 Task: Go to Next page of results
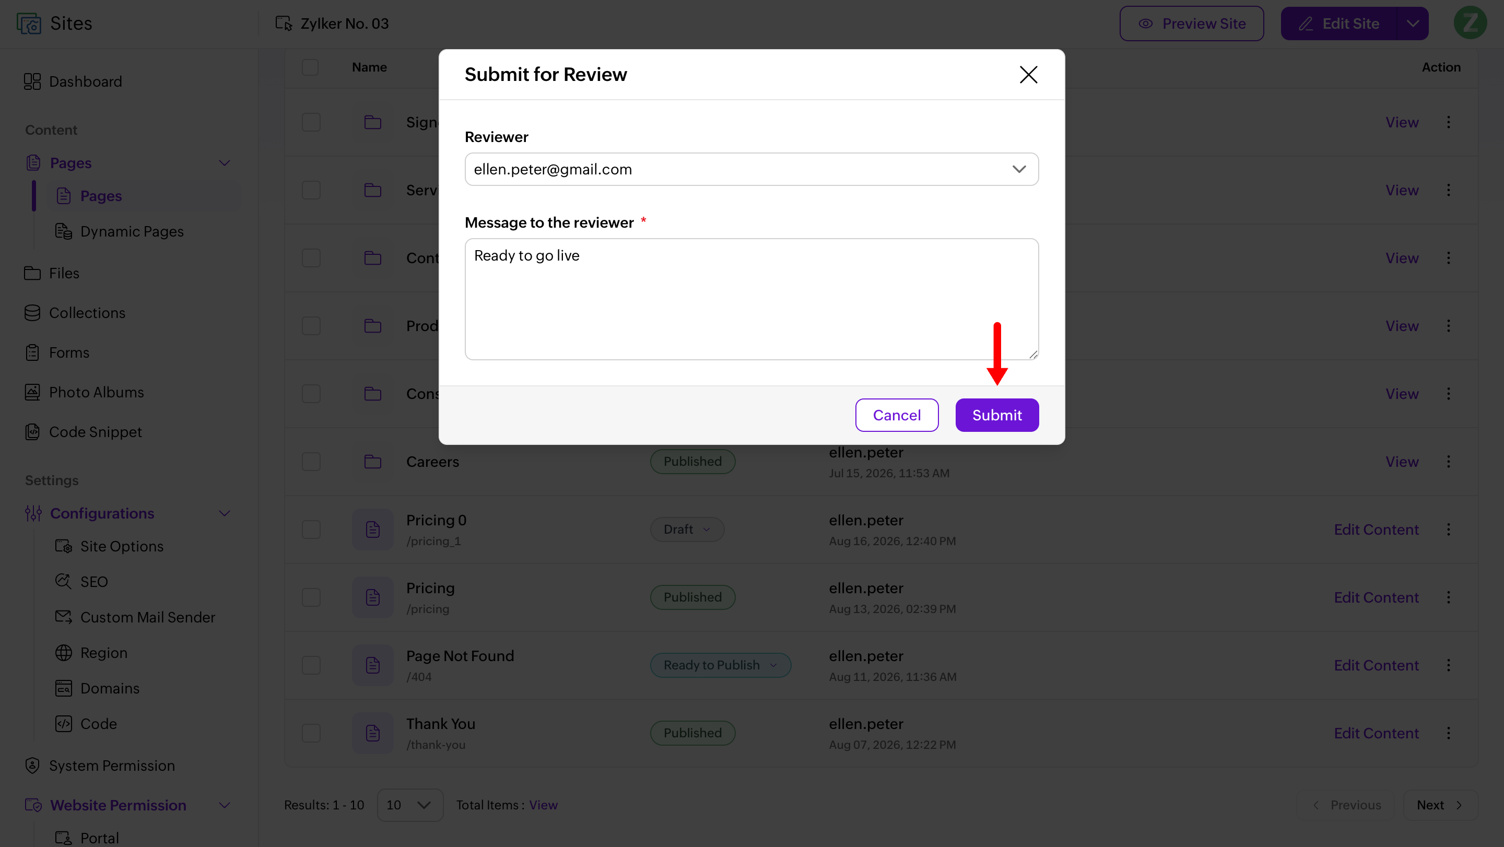point(1440,805)
